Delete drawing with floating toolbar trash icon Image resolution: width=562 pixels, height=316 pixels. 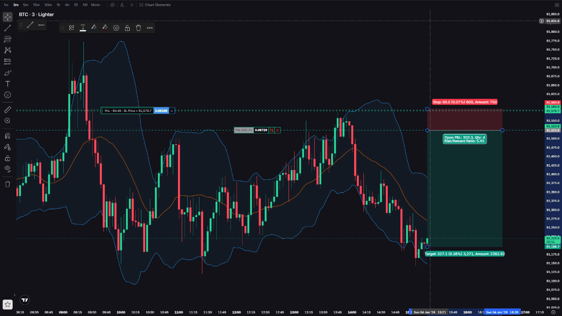(x=139, y=28)
